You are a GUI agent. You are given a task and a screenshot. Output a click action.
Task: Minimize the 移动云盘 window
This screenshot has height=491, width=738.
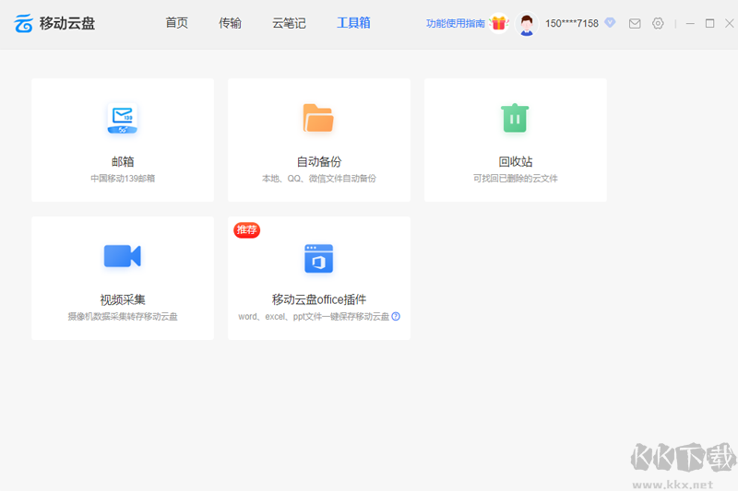[690, 23]
